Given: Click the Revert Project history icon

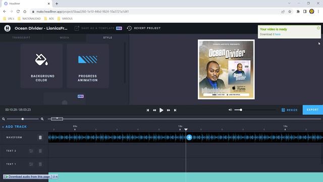Looking at the screenshot, I should pos(129,28).
